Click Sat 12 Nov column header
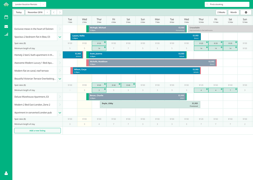Screen dimensions: 253x180 click(230, 20)
